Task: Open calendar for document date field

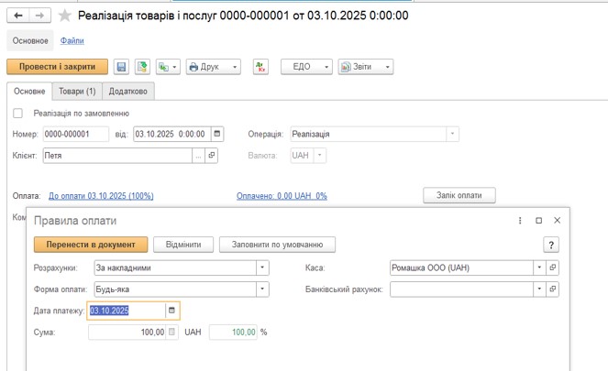Action: 217,134
